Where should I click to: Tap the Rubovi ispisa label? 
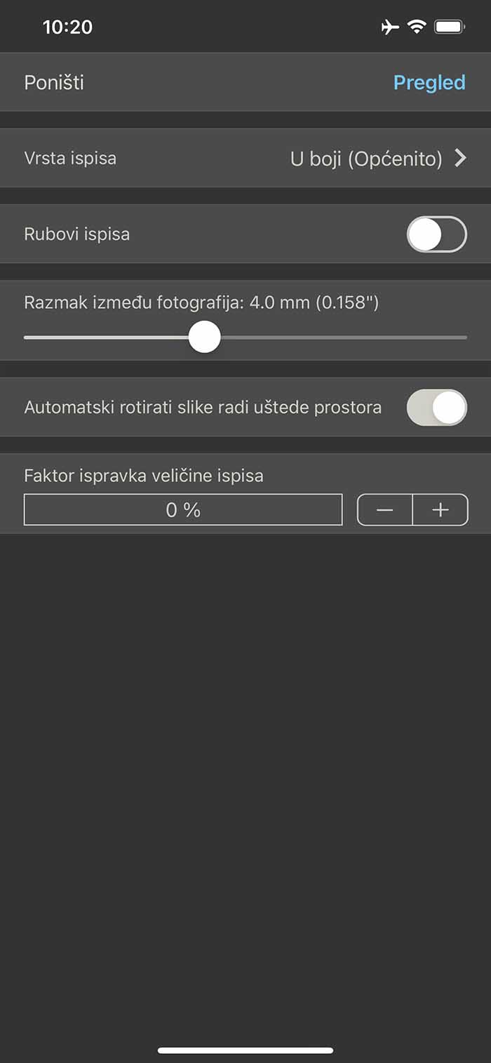[77, 234]
